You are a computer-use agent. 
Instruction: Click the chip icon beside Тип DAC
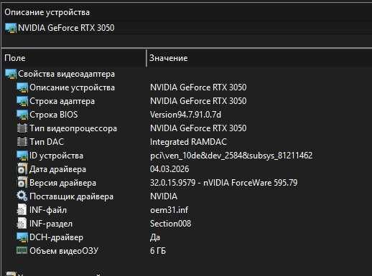coord(22,142)
